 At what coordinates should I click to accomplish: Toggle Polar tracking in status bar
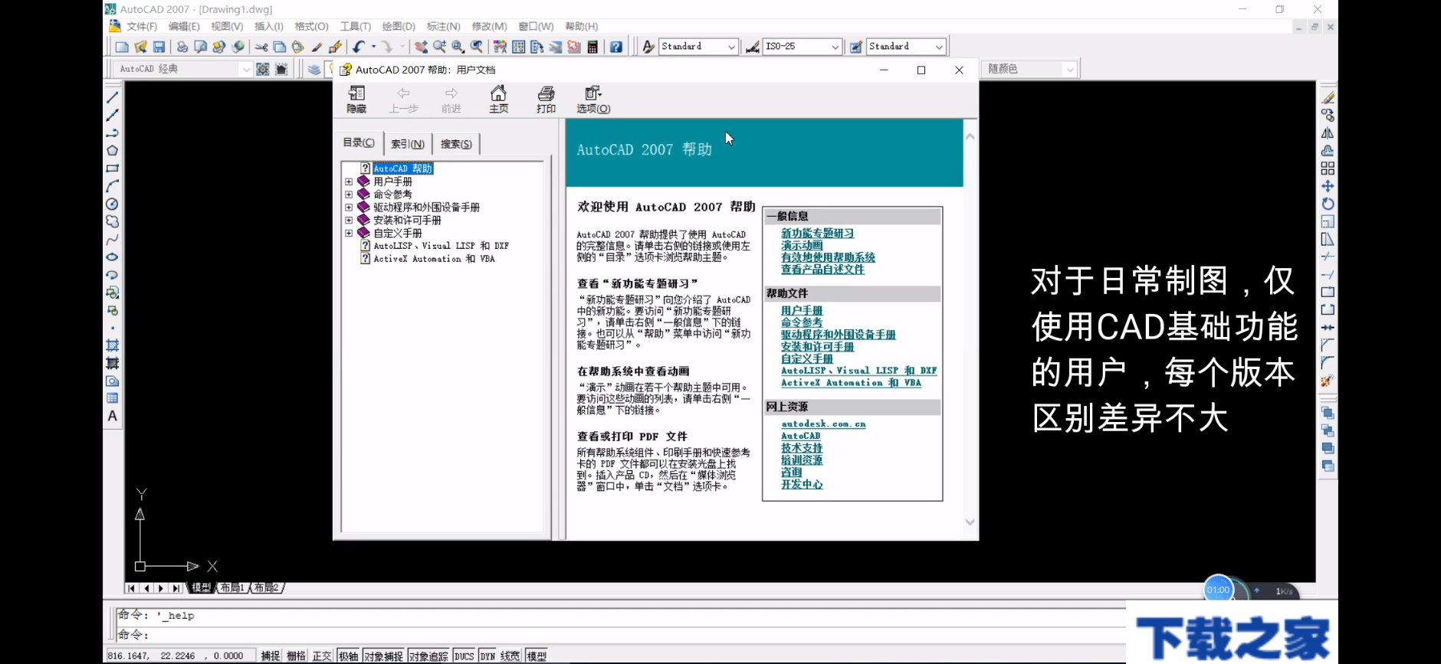click(348, 656)
